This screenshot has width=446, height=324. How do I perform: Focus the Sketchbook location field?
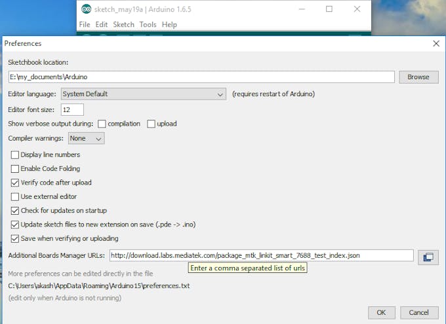201,77
